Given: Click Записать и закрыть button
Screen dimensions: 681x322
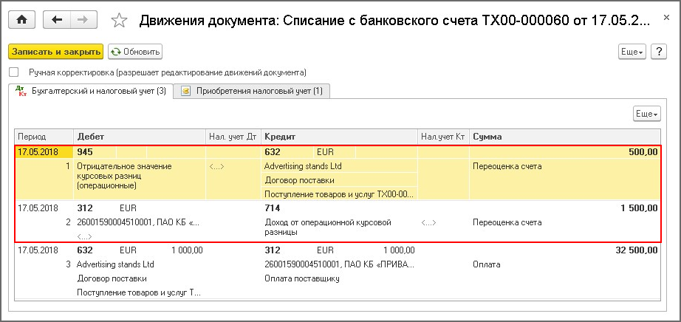Looking at the screenshot, I should click(x=55, y=52).
